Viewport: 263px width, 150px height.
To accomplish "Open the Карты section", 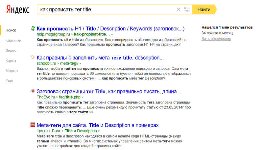I will pos(11,61).
